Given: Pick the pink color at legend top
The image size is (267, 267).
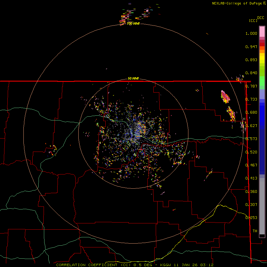Looking at the screenshot, I should (x=262, y=32).
